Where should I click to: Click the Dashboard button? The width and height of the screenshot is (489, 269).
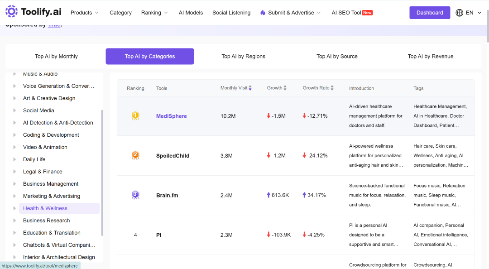(430, 13)
